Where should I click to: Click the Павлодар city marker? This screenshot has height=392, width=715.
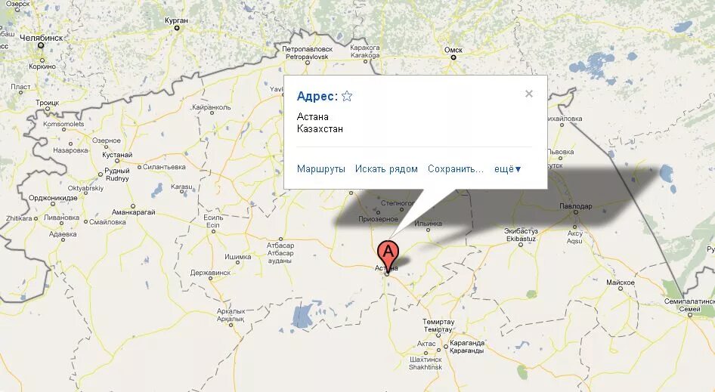(x=575, y=212)
